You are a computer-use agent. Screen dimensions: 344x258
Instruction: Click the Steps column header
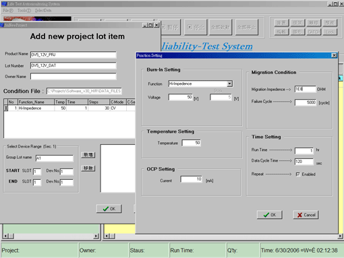(x=98, y=102)
